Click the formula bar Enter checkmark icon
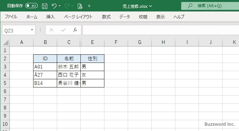The height and width of the screenshot is (131, 239). click(63, 30)
